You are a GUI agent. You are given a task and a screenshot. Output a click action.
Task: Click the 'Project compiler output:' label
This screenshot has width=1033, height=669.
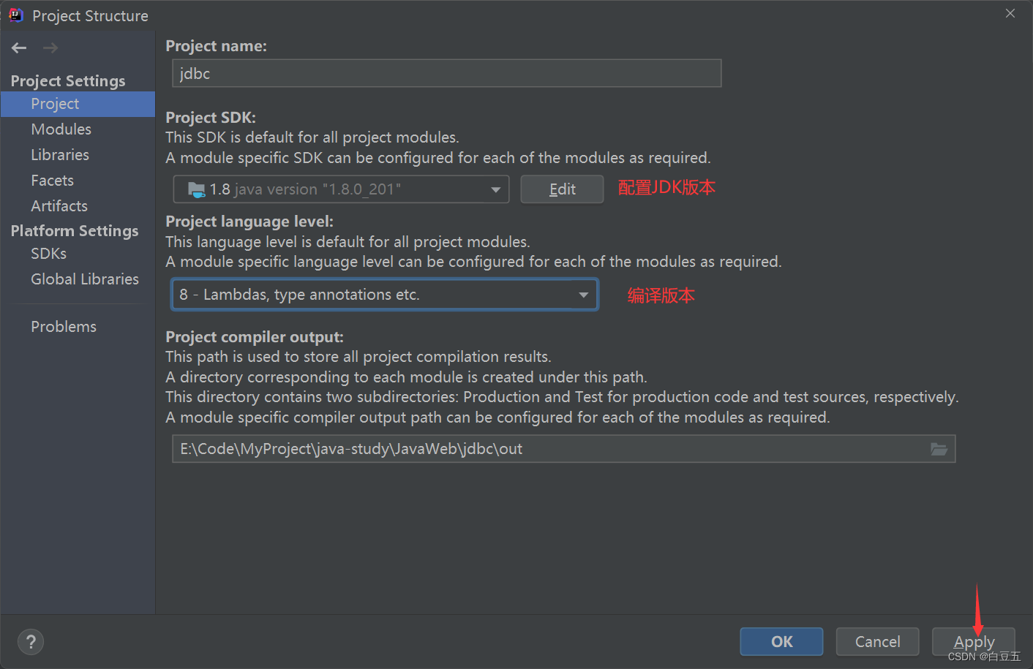(x=255, y=337)
